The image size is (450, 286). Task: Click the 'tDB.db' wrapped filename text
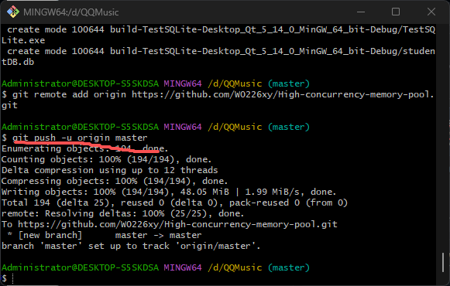(18, 62)
